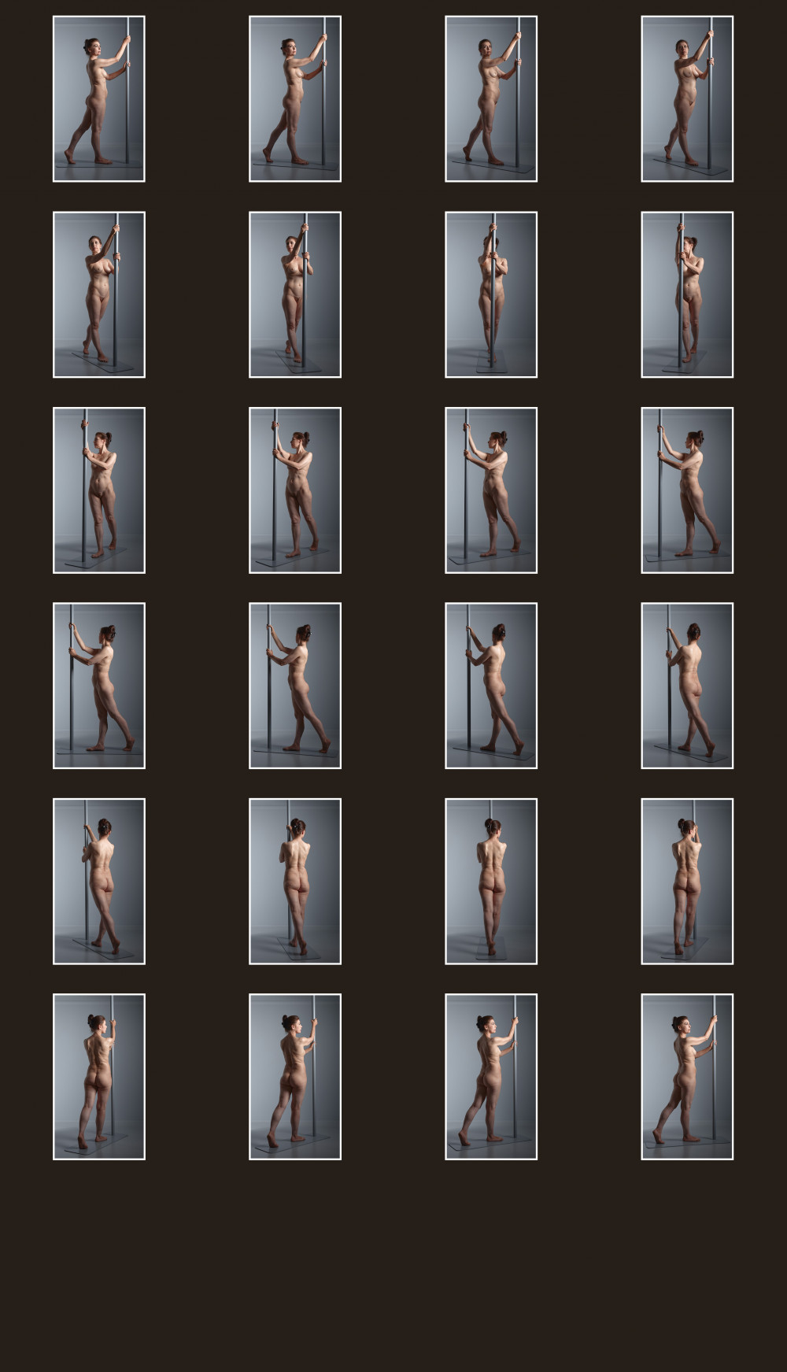
Task: Select the first thumbnail in row two
Action: tap(99, 294)
